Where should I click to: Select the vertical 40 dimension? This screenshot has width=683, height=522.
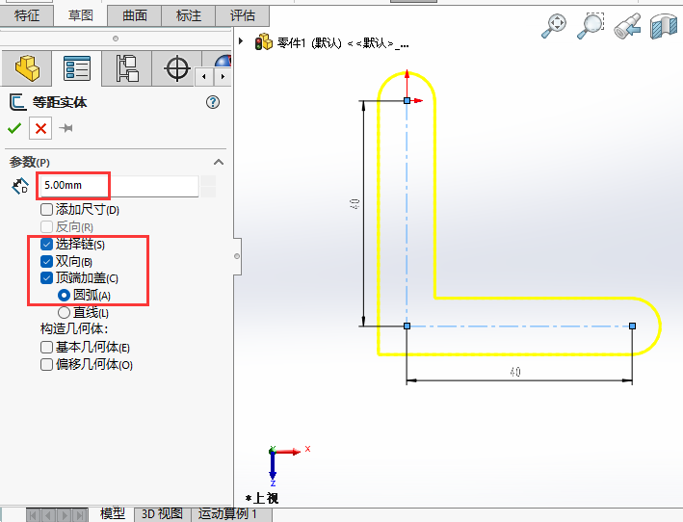click(355, 204)
